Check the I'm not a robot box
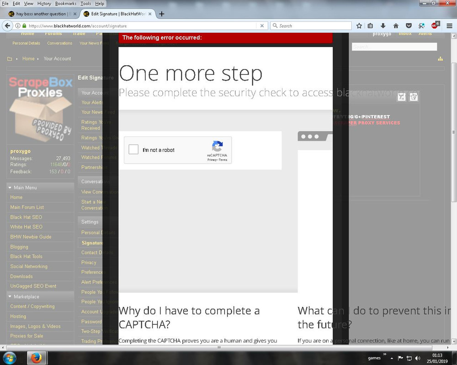The height and width of the screenshot is (365, 457). (x=133, y=149)
